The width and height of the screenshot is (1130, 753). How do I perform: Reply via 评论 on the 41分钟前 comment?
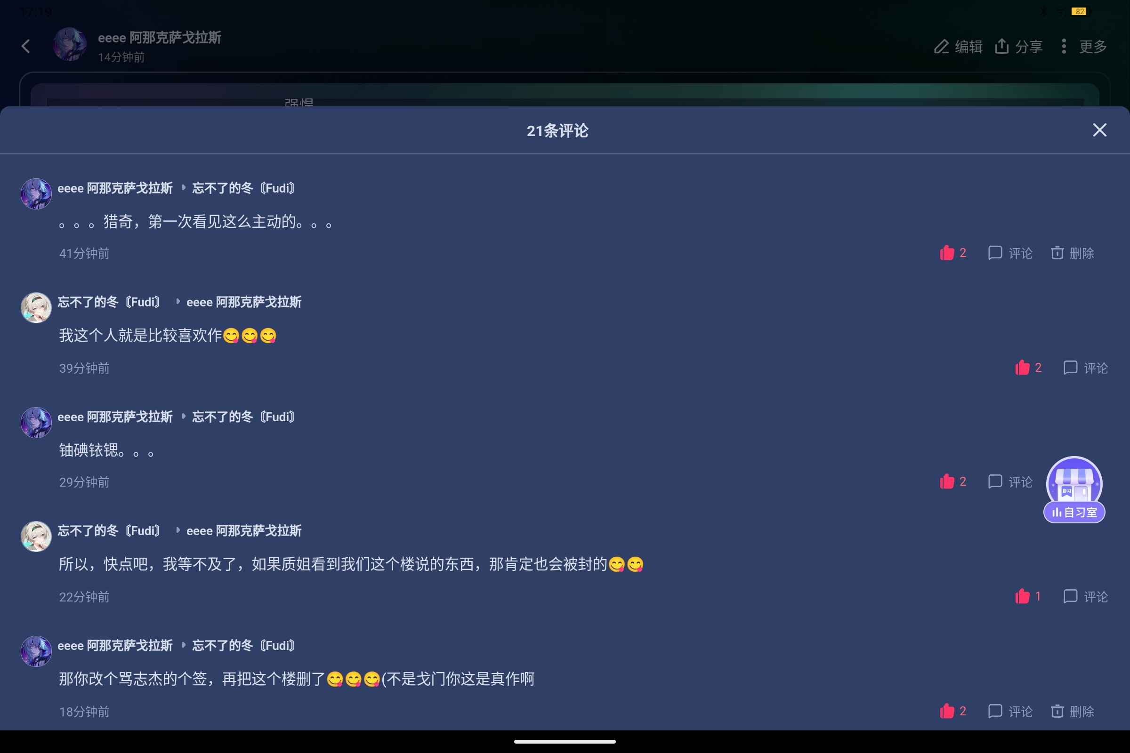pyautogui.click(x=1010, y=253)
